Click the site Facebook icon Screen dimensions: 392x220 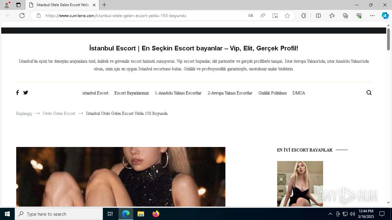[x=17, y=93]
